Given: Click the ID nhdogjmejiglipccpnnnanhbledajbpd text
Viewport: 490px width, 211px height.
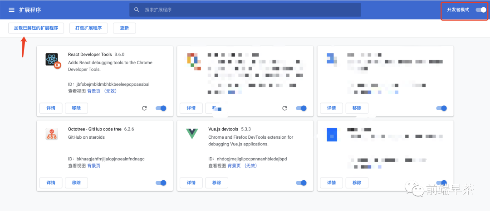Looking at the screenshot, I should click(x=248, y=159).
